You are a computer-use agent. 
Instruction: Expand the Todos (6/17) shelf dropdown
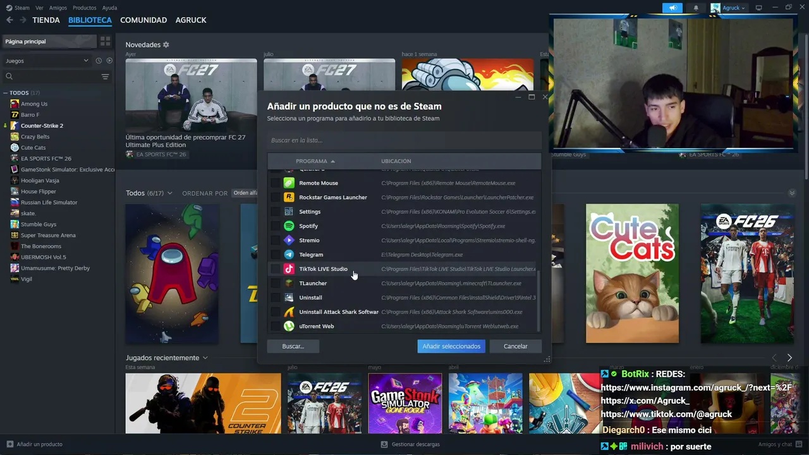pos(170,193)
